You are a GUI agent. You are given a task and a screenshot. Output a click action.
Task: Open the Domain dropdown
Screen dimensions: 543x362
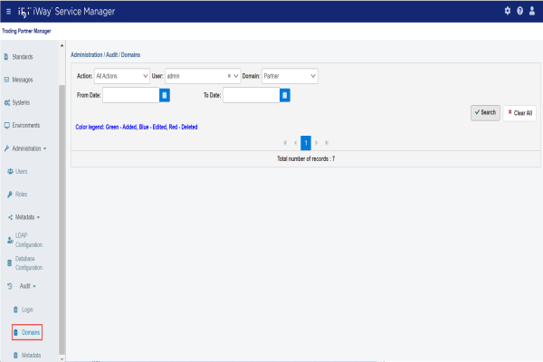[290, 76]
